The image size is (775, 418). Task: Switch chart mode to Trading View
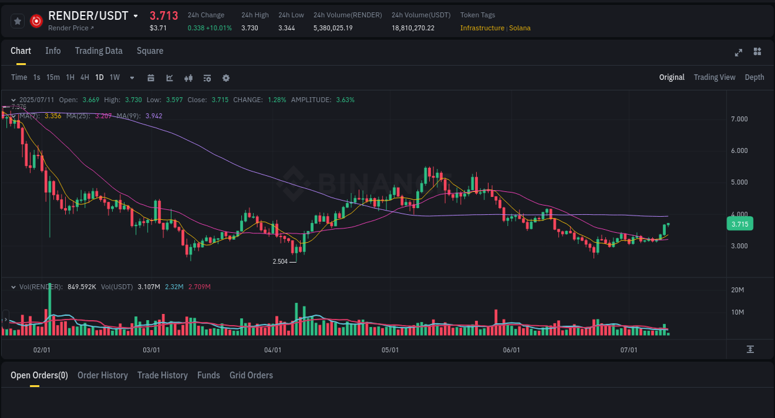point(714,77)
